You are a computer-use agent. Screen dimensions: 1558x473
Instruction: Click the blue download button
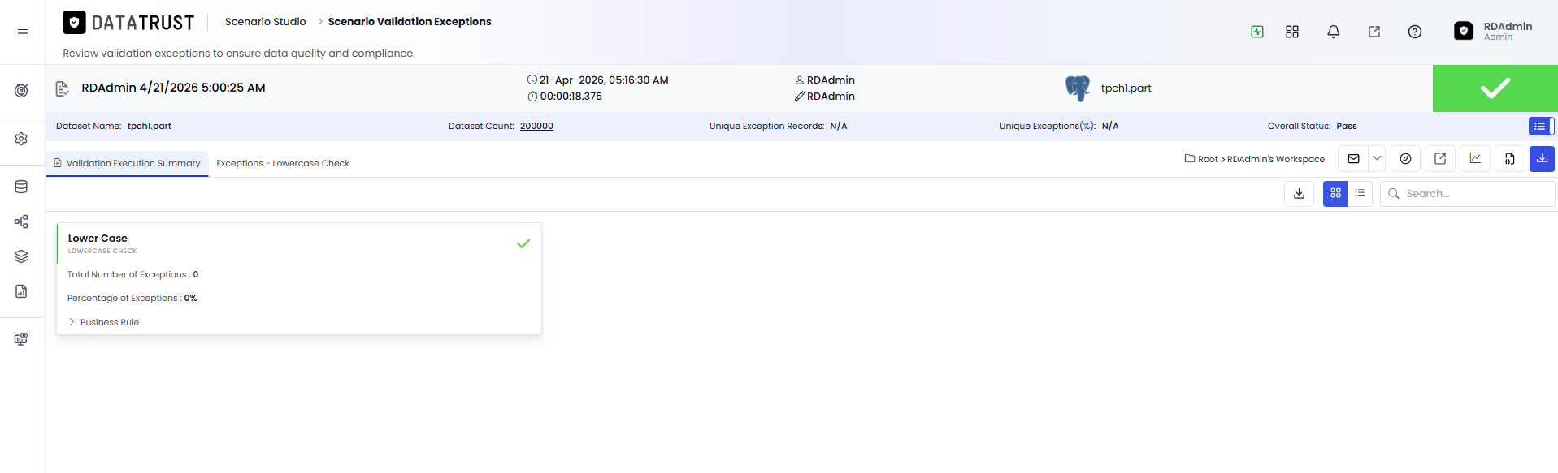tap(1542, 159)
